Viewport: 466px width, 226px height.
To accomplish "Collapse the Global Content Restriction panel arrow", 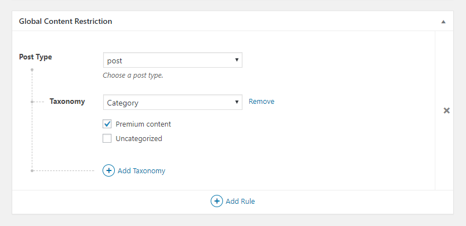I will click(x=443, y=22).
